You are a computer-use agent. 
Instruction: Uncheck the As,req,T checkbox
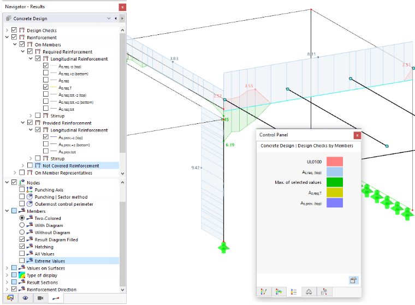click(x=46, y=87)
